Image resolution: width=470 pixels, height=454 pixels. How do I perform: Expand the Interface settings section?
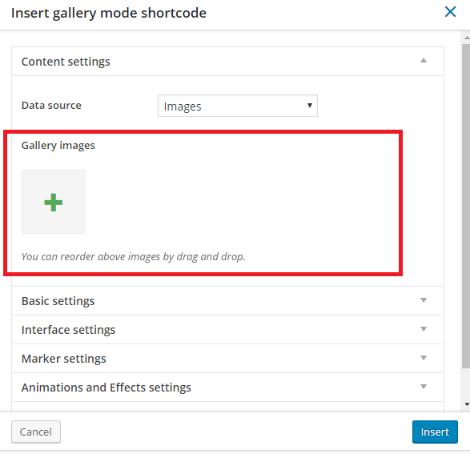[x=227, y=329]
